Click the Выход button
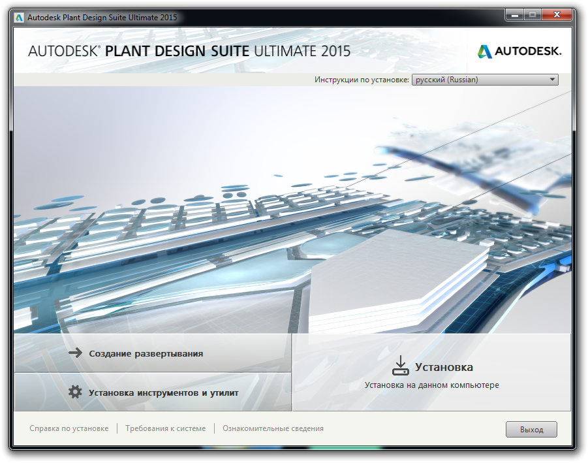This screenshot has width=588, height=463. (531, 429)
